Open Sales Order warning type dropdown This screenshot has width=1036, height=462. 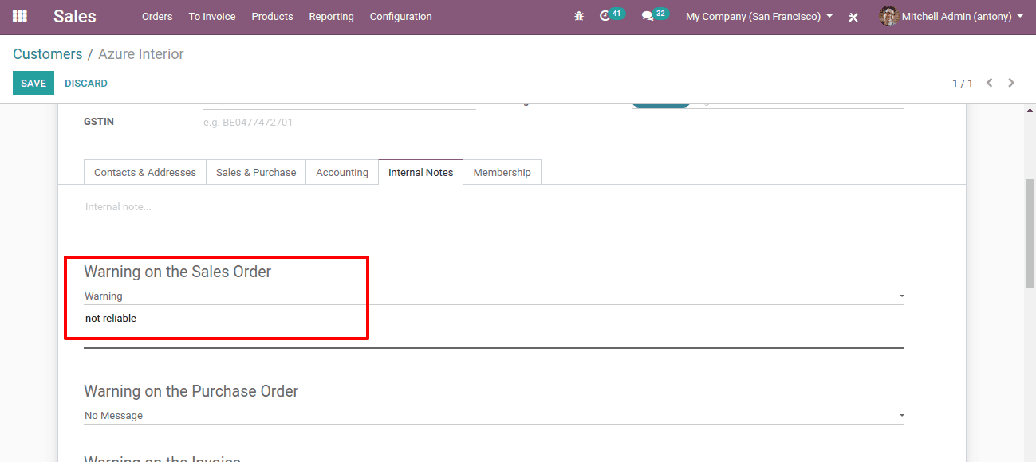(494, 296)
